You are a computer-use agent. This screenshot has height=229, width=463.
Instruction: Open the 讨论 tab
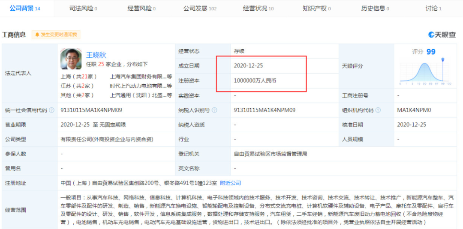pyautogui.click(x=433, y=8)
